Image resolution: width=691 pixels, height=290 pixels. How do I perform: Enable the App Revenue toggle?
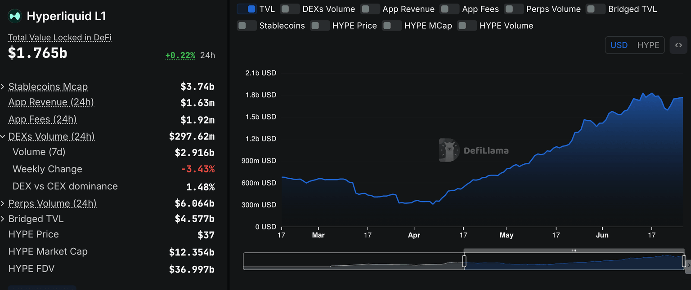[x=370, y=9]
